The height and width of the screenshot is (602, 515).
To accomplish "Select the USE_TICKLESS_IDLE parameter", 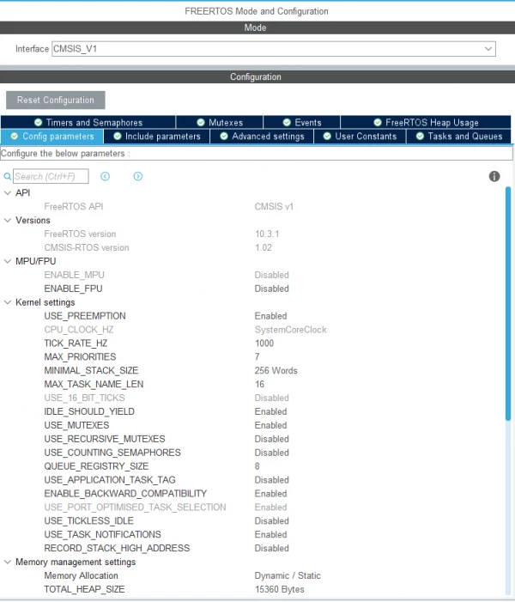I will point(88,521).
